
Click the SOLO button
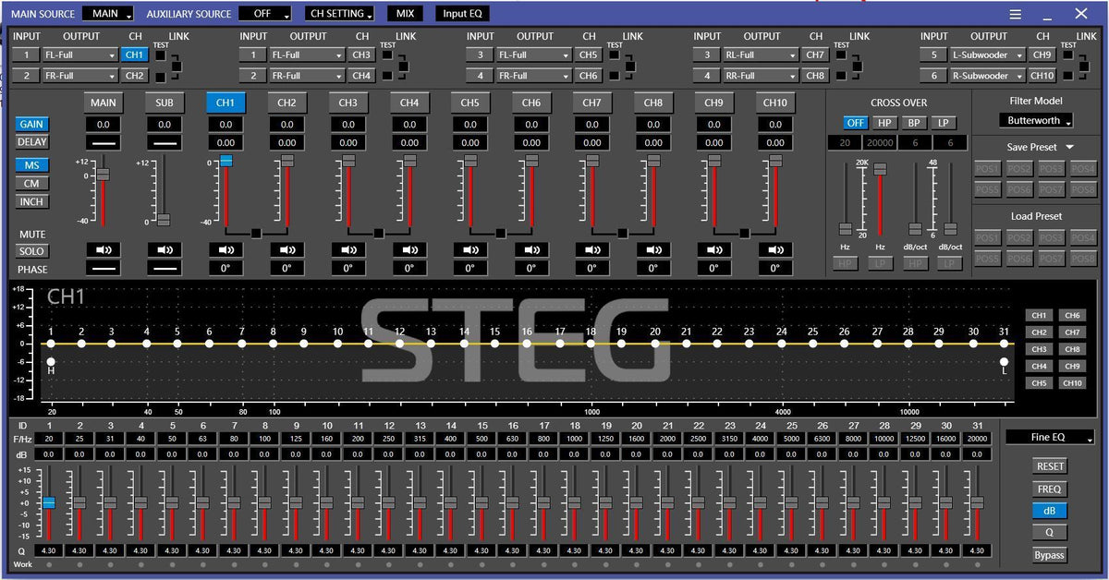tap(32, 251)
